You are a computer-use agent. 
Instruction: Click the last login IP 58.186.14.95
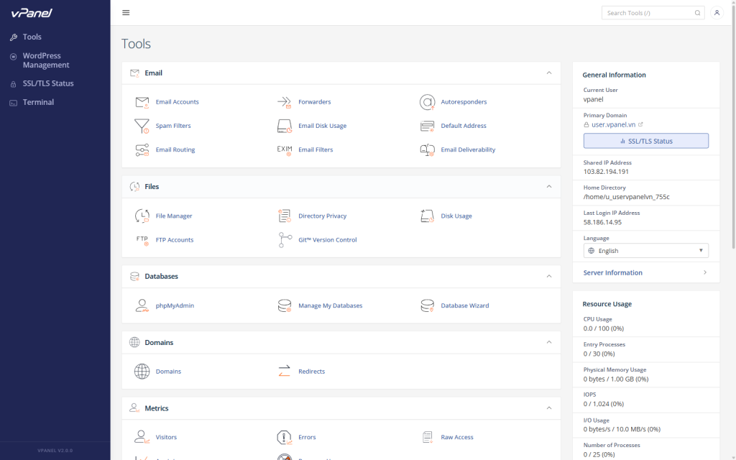[602, 223]
